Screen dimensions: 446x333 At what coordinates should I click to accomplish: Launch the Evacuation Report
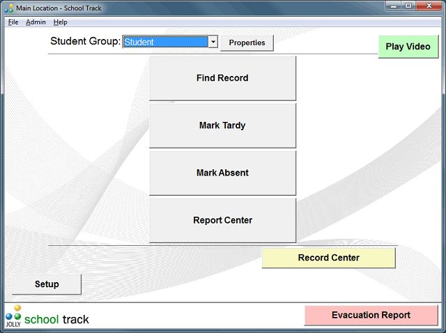(x=371, y=315)
